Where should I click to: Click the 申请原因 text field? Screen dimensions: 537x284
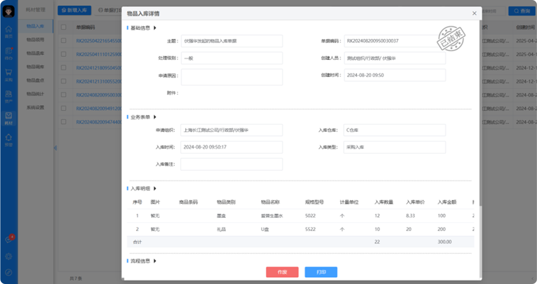click(x=231, y=77)
